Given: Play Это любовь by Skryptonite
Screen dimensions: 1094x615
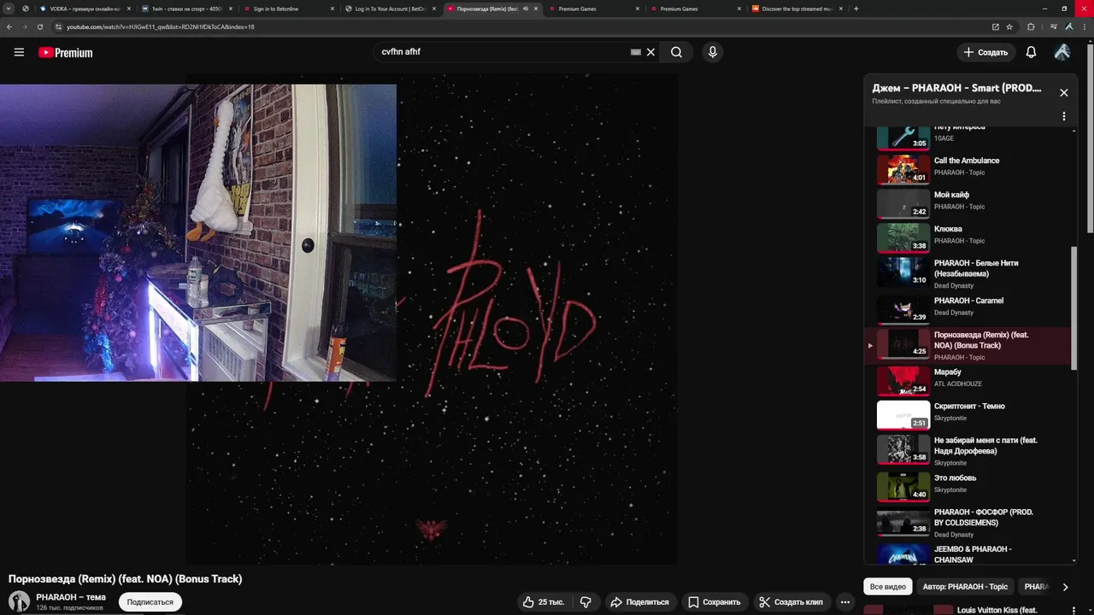Looking at the screenshot, I should (x=968, y=487).
